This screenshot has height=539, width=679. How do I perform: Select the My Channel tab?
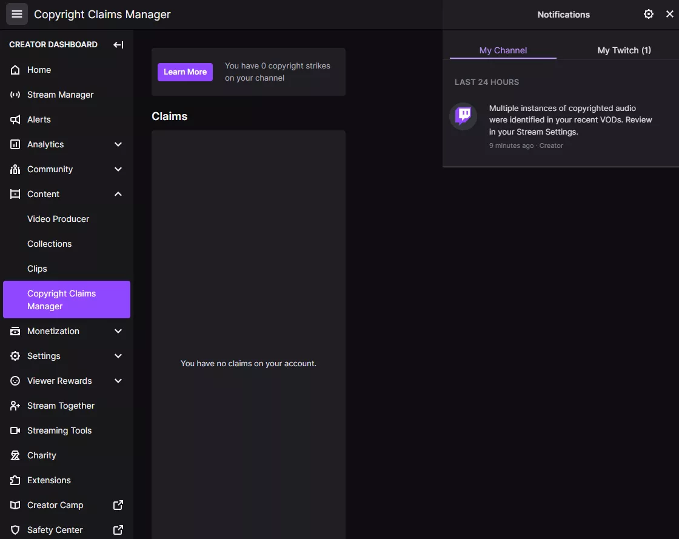pyautogui.click(x=503, y=50)
